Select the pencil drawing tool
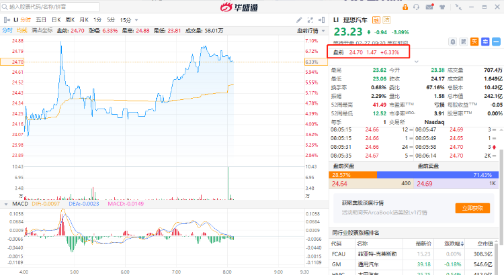 coord(299,20)
